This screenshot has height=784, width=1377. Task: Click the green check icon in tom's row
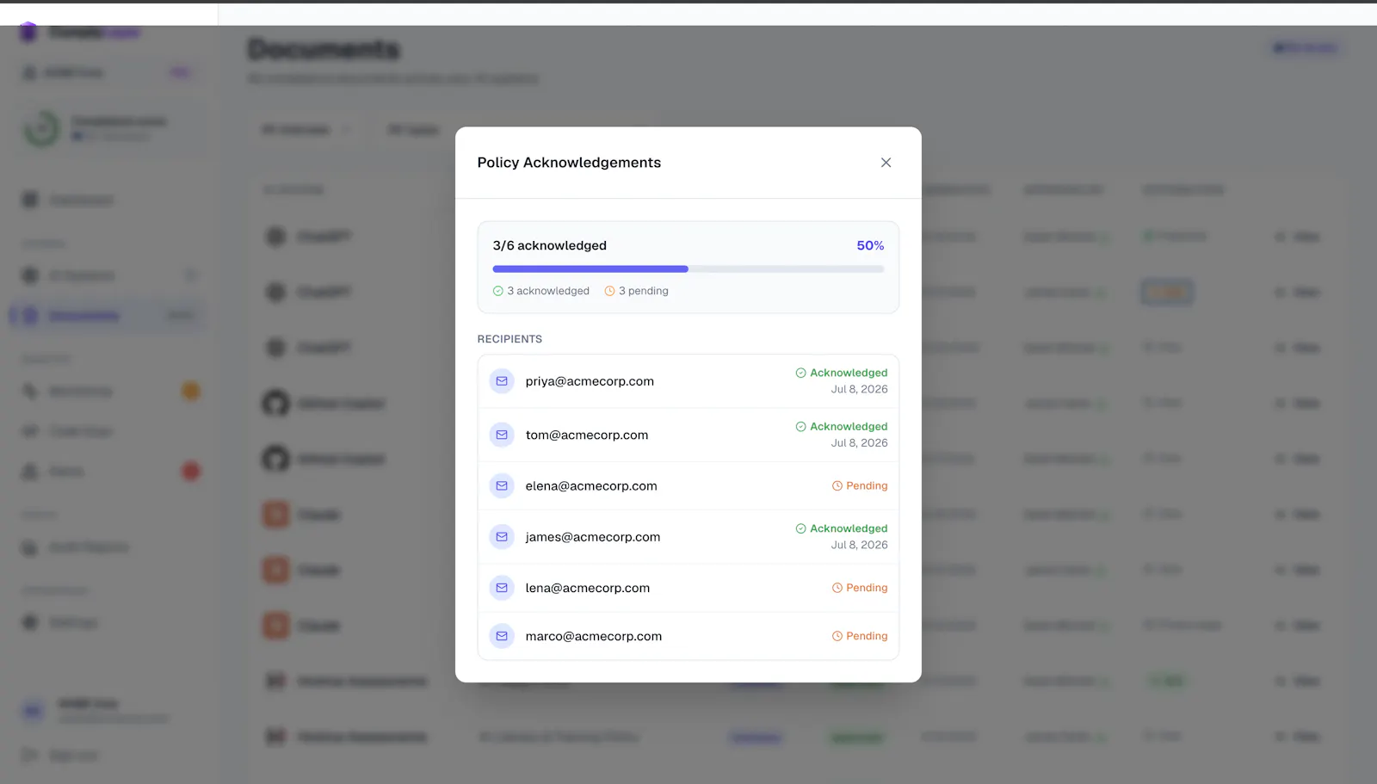click(x=800, y=426)
